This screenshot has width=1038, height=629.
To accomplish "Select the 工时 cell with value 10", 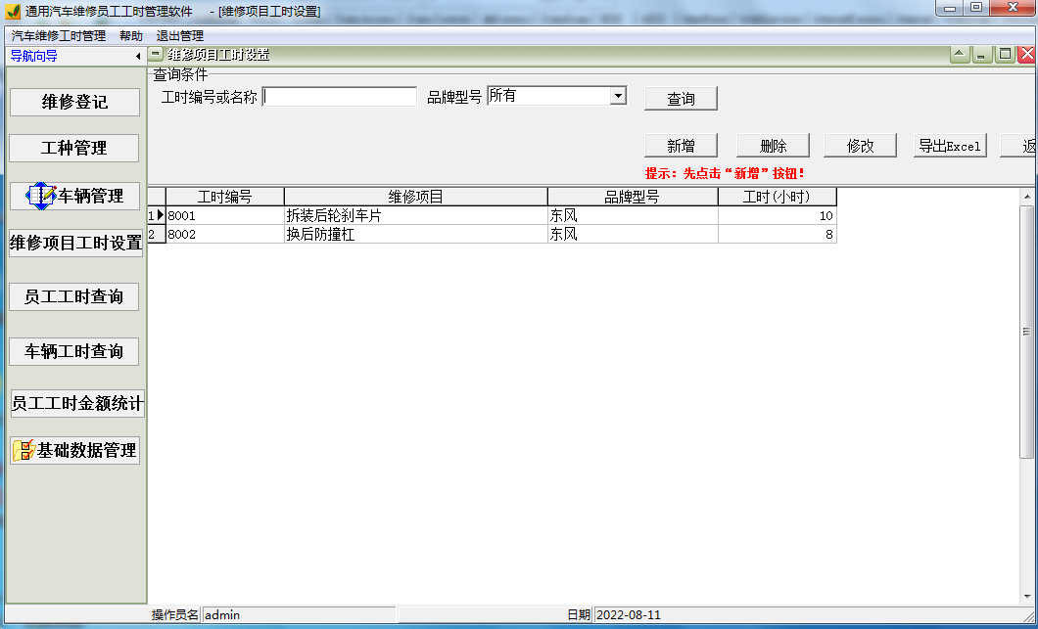I will (x=778, y=215).
